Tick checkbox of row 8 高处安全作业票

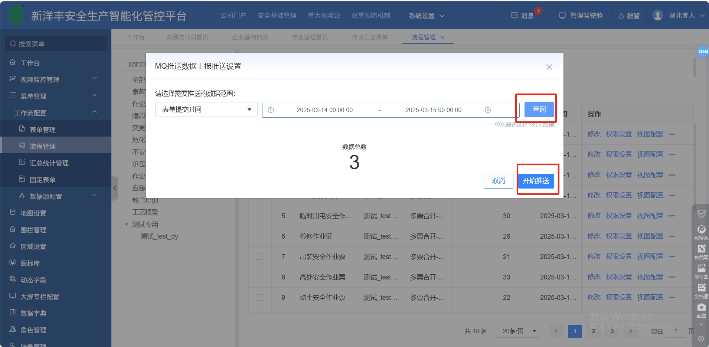(x=259, y=277)
